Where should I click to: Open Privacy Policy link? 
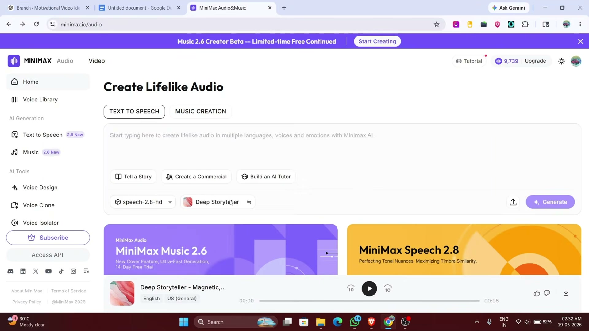[x=27, y=302]
